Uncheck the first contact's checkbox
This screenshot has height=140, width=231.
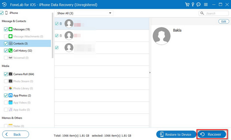[57, 23]
